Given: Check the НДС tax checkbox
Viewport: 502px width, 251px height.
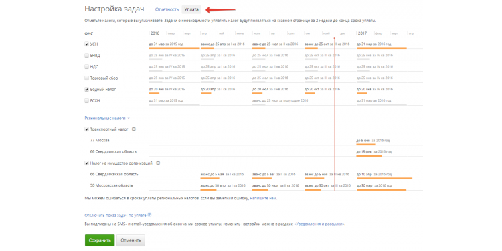Looking at the screenshot, I should coord(86,66).
